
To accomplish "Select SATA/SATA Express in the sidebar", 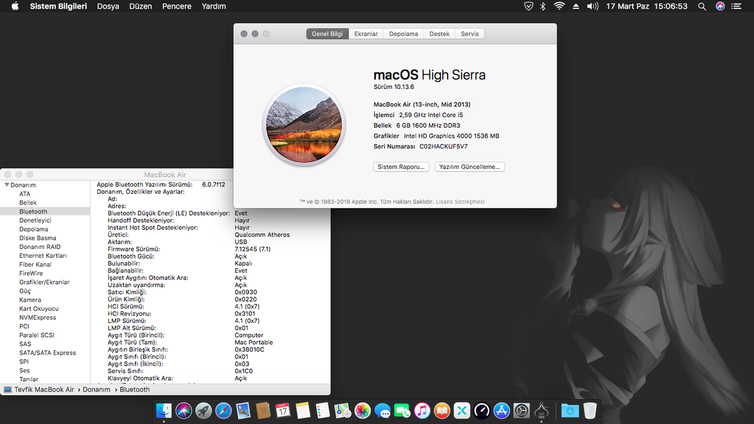I will pos(48,353).
